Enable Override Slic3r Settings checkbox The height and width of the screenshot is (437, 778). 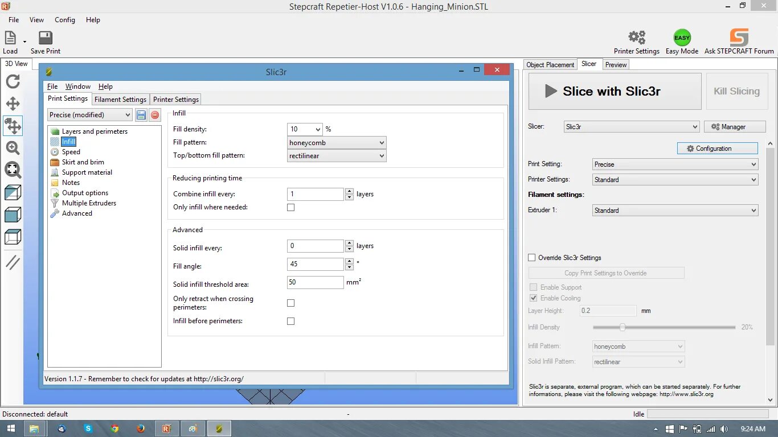point(532,258)
